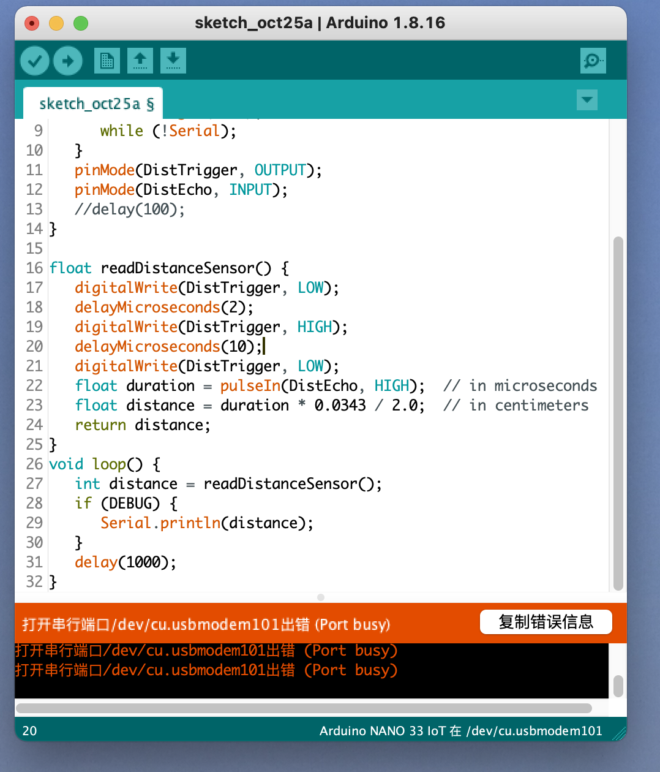Upload the sketch with arrow button
This screenshot has height=772, width=660.
[68, 61]
